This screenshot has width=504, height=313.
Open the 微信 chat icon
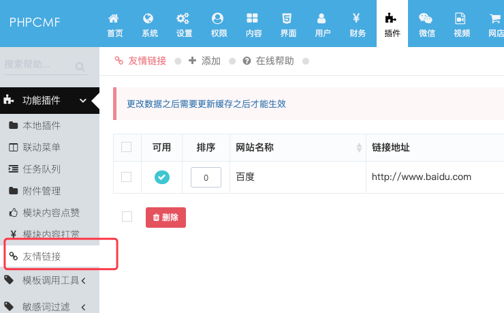click(426, 18)
